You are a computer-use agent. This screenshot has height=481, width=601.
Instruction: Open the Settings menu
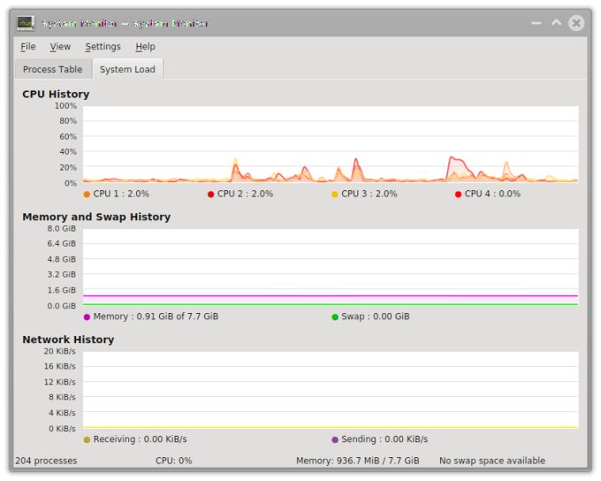click(x=103, y=47)
